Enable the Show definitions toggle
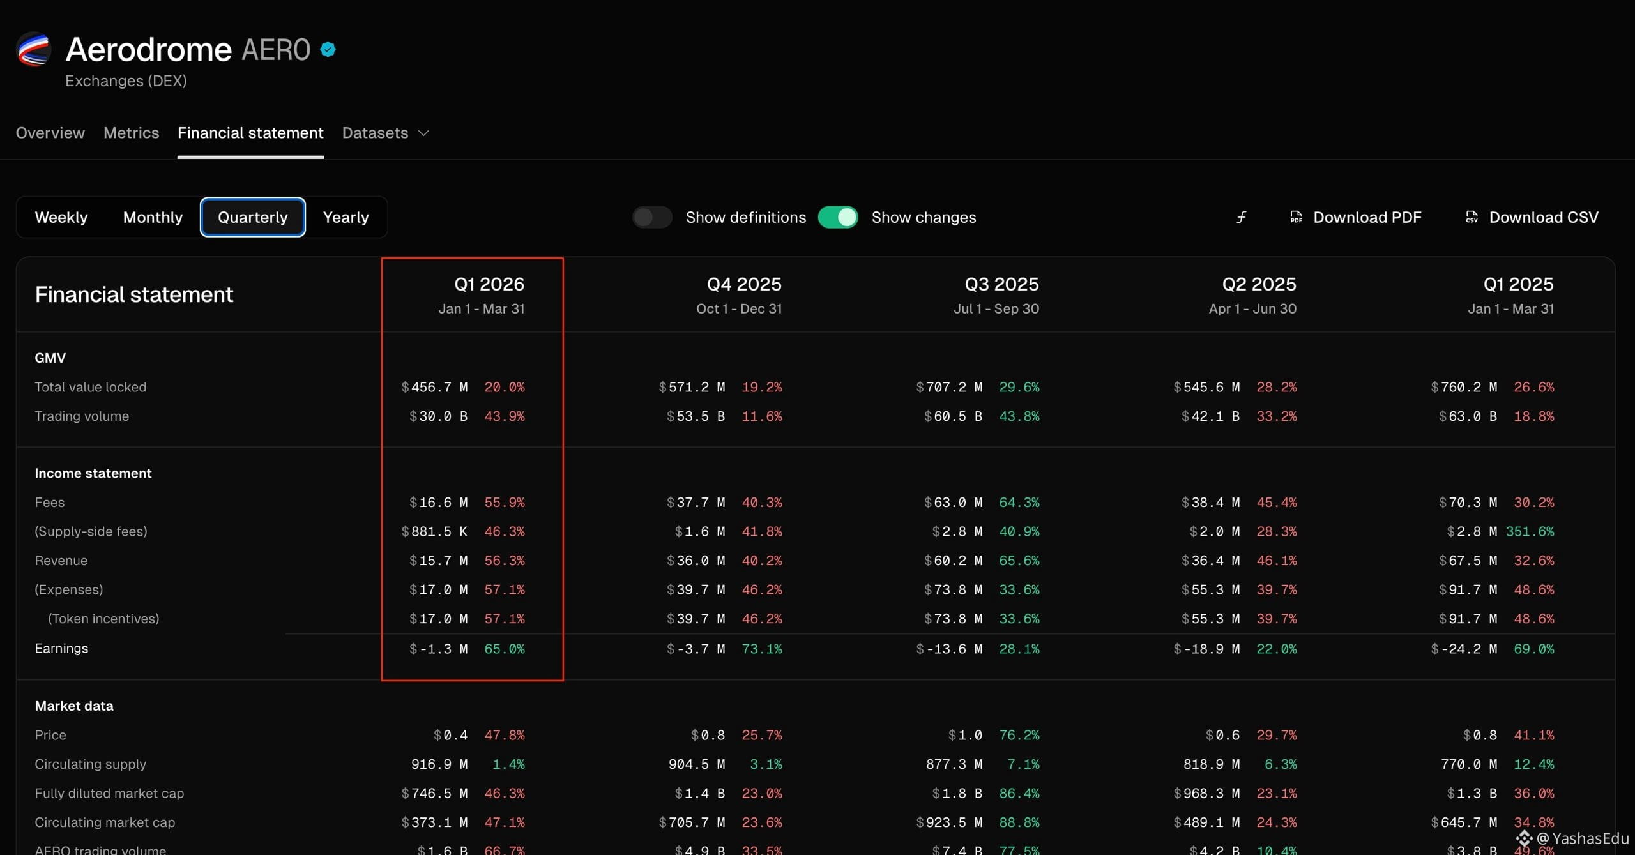Image resolution: width=1635 pixels, height=855 pixels. click(652, 217)
